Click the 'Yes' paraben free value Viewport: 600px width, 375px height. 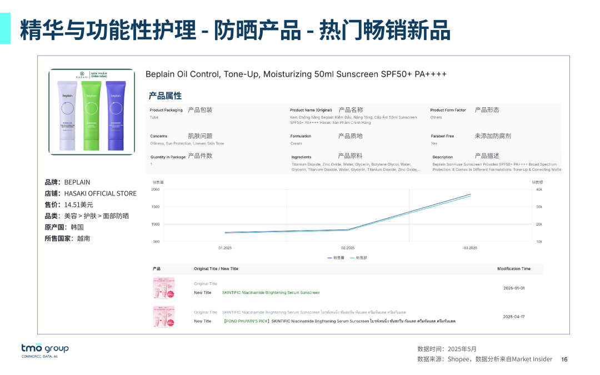(x=434, y=143)
